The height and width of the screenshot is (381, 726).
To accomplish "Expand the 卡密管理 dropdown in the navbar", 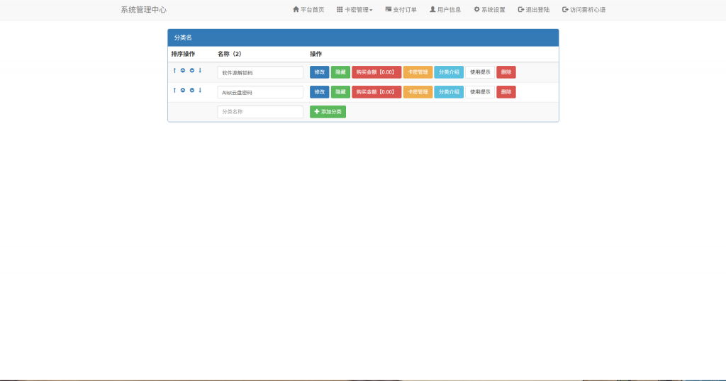I will tap(354, 10).
